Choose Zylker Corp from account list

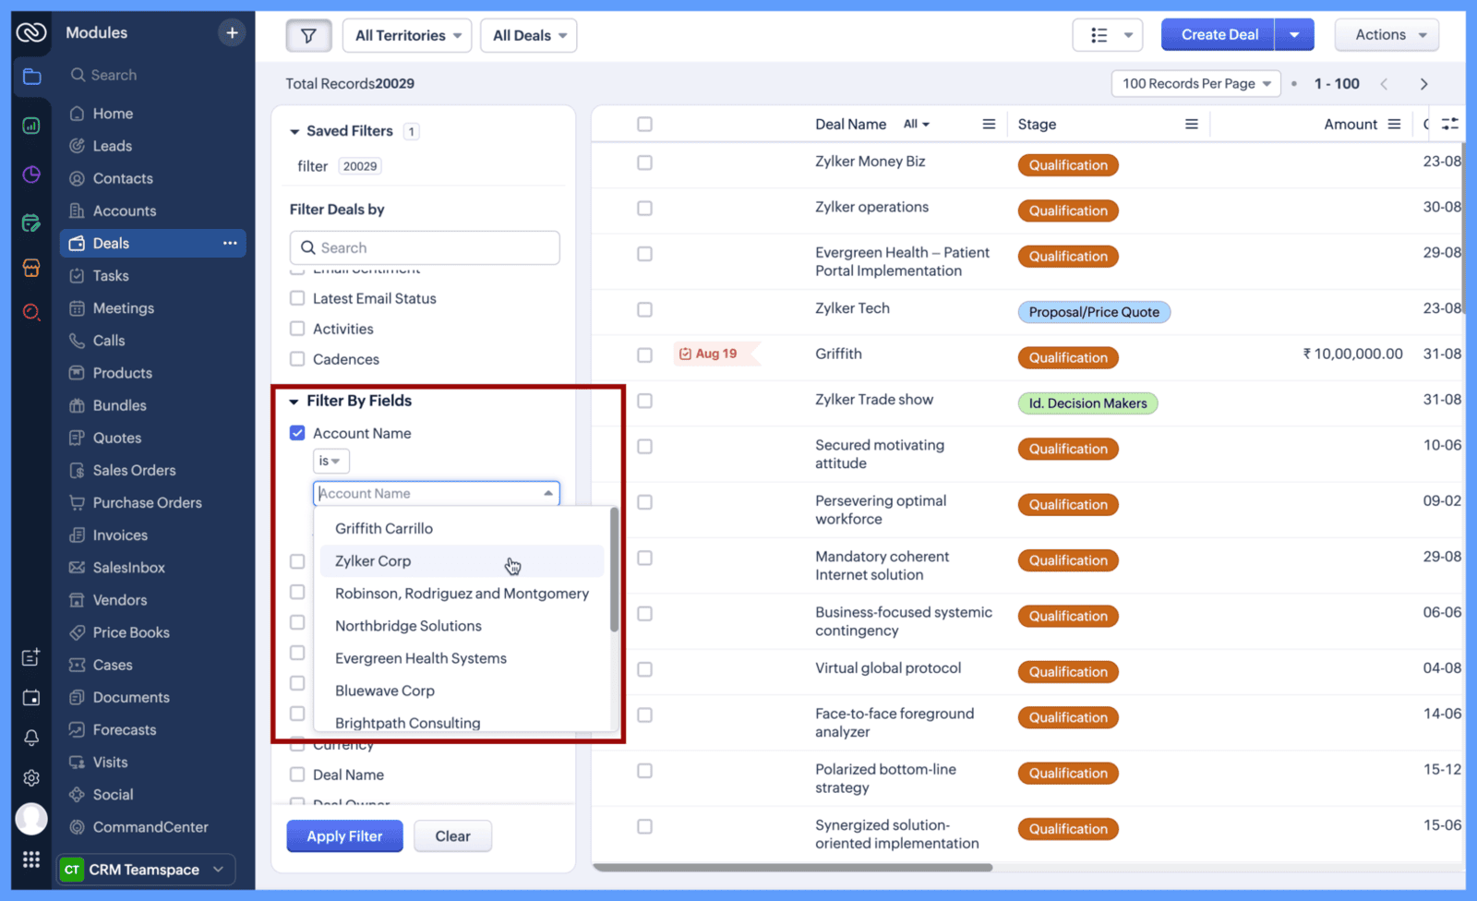(x=373, y=561)
